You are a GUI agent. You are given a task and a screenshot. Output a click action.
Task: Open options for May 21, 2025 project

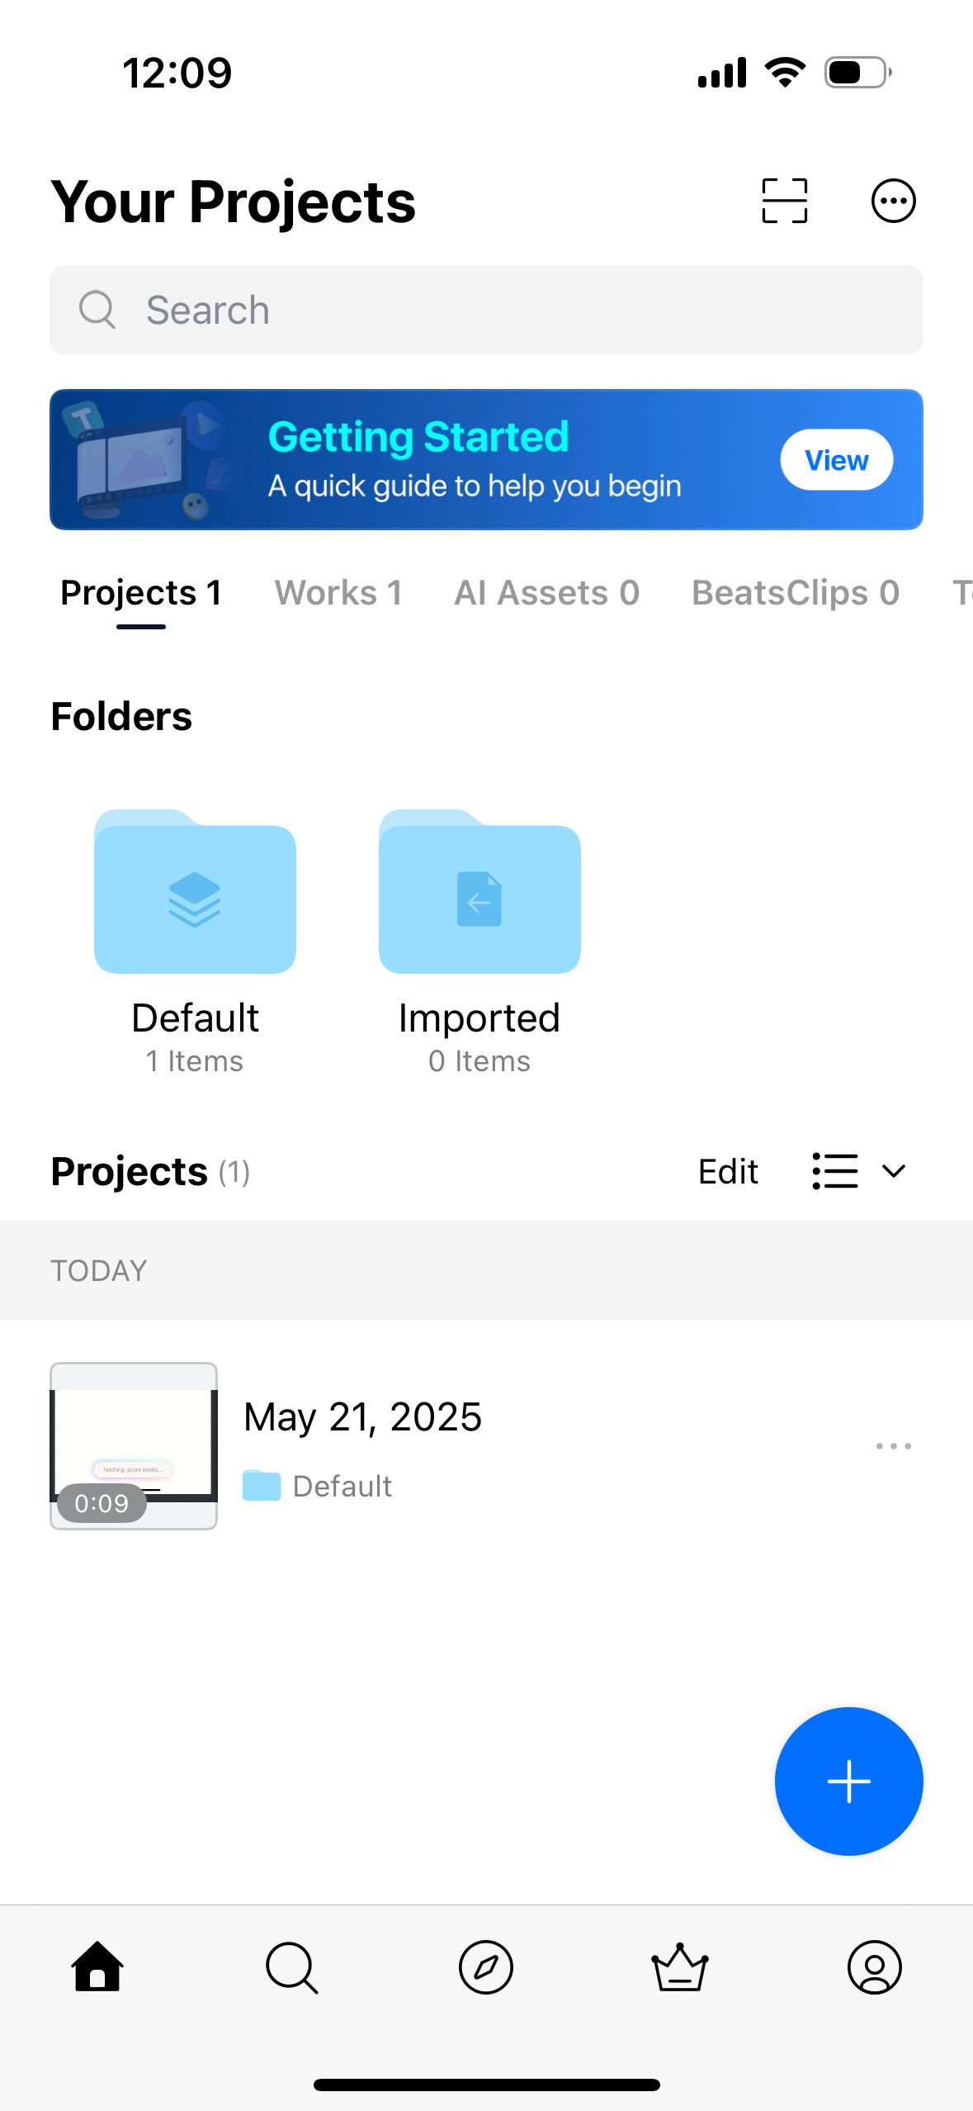click(893, 1445)
